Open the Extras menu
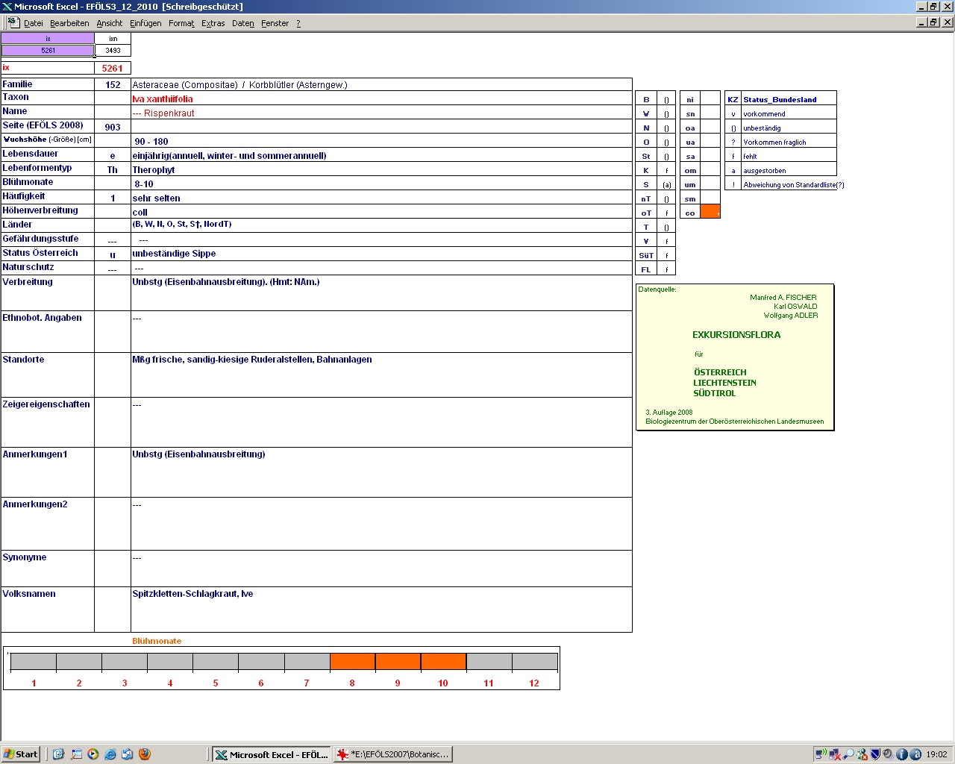Viewport: 955px width, 764px height. tap(213, 23)
